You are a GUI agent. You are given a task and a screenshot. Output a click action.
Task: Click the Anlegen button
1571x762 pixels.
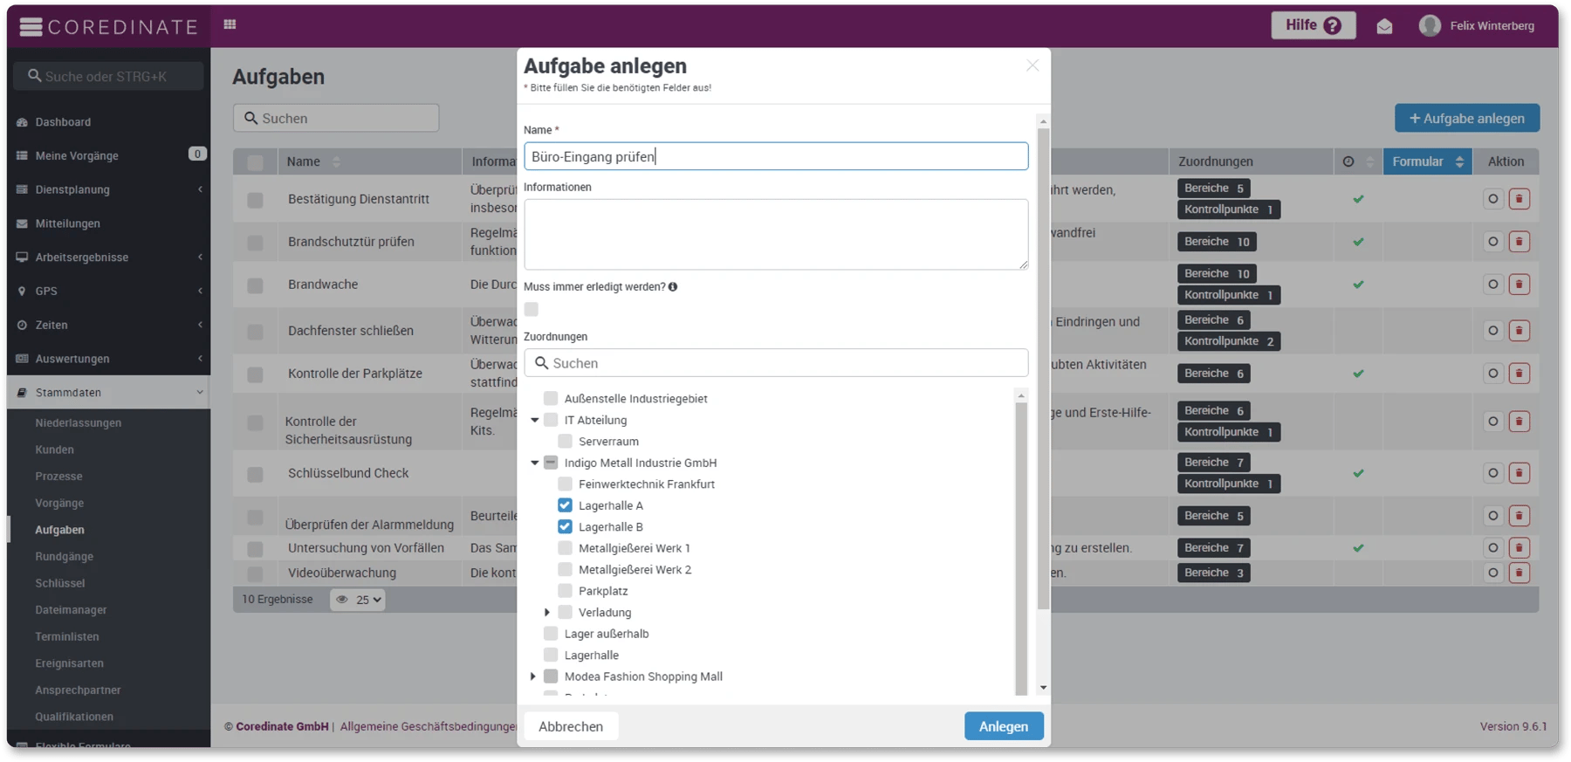coord(1003,726)
